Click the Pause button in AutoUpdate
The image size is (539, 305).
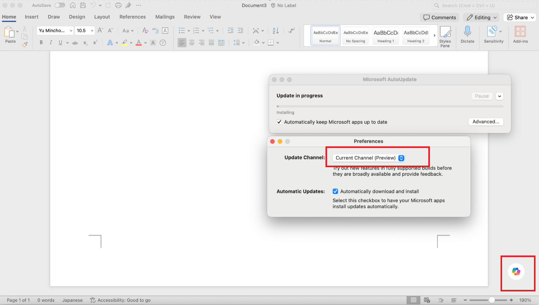482,96
